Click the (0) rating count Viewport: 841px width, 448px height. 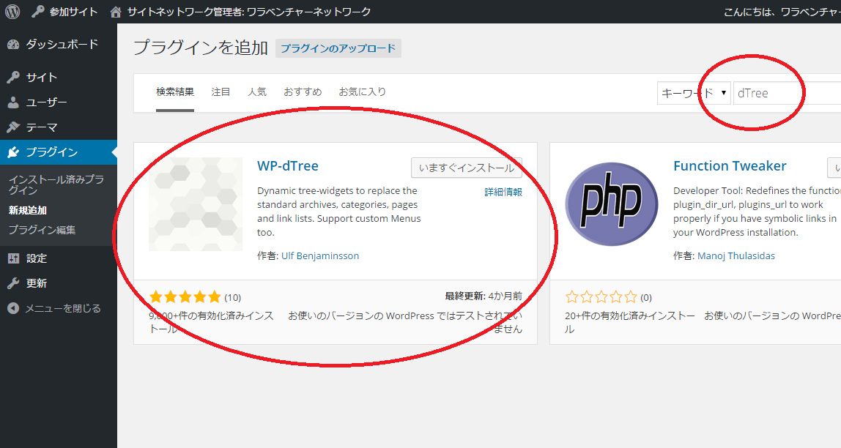pos(646,297)
